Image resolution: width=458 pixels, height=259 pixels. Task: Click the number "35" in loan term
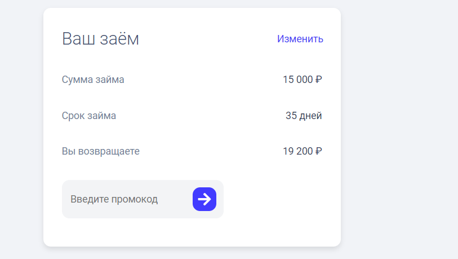(x=291, y=116)
